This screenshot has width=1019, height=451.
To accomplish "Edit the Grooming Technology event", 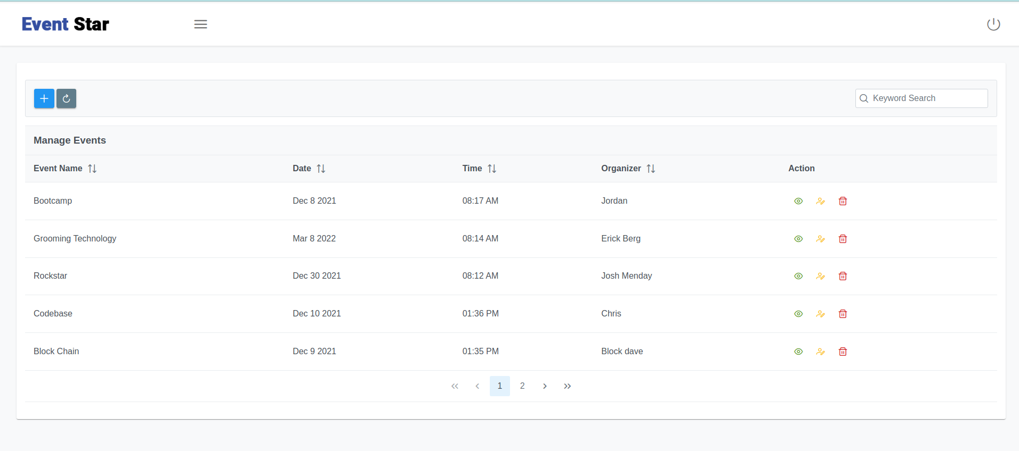I will [x=821, y=239].
